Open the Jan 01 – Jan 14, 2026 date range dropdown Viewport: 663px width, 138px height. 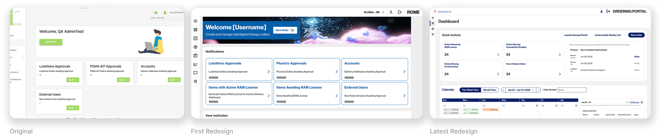pyautogui.click(x=521, y=90)
